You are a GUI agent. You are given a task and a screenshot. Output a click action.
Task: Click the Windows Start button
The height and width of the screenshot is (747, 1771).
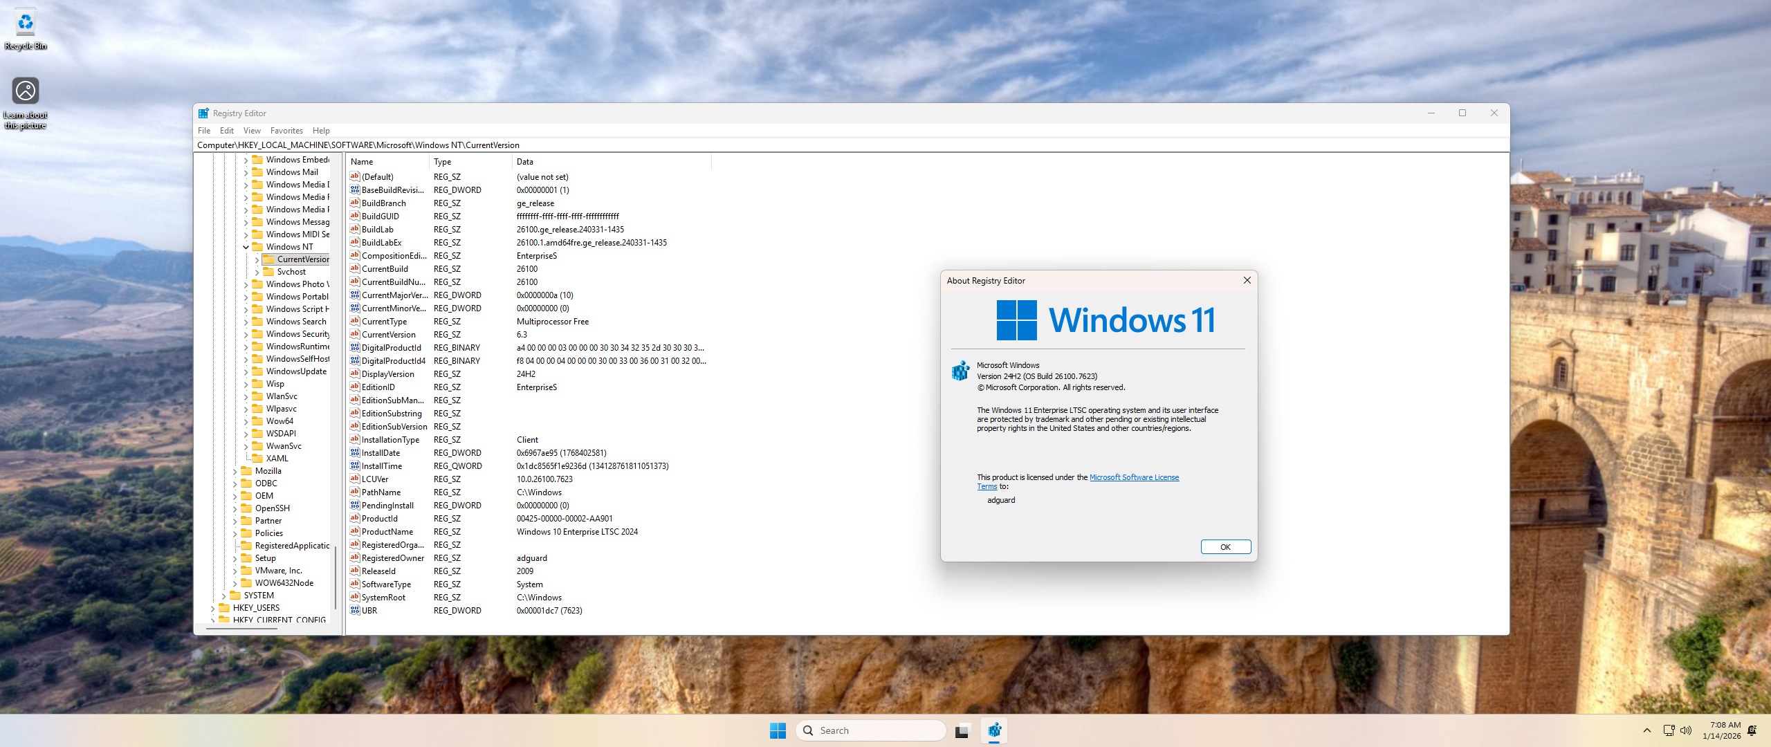[778, 730]
